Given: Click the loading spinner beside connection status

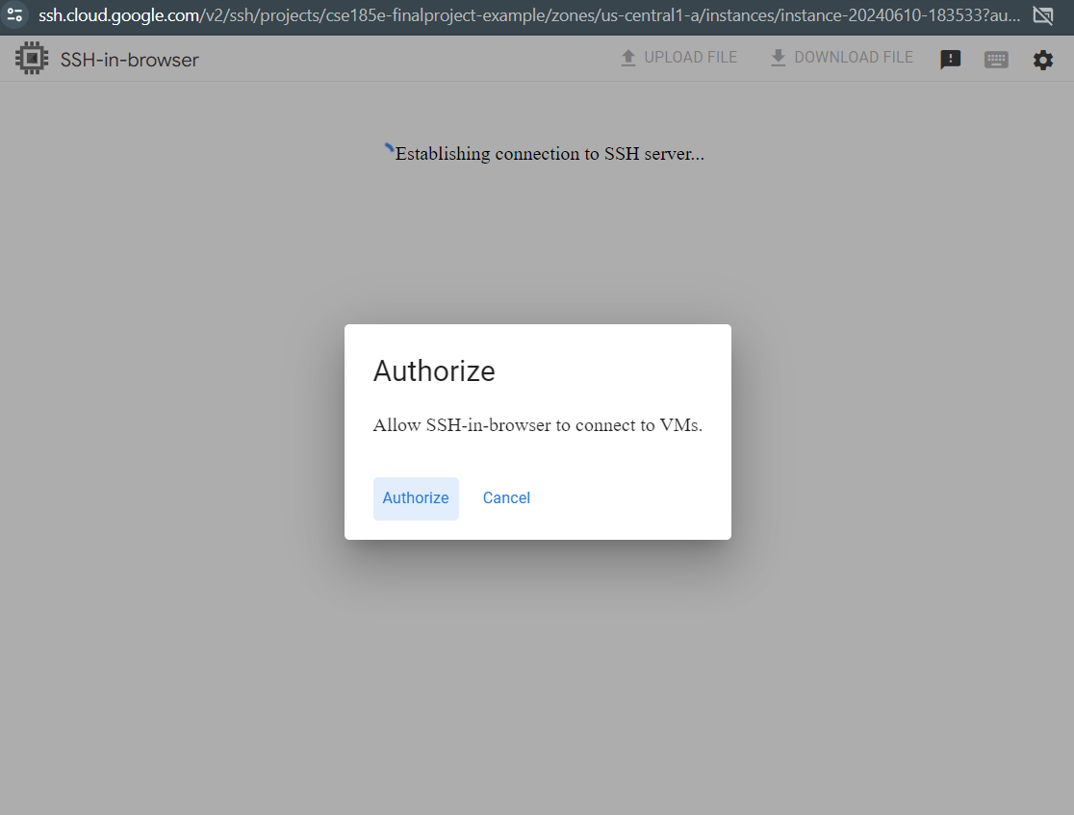Looking at the screenshot, I should click(389, 149).
